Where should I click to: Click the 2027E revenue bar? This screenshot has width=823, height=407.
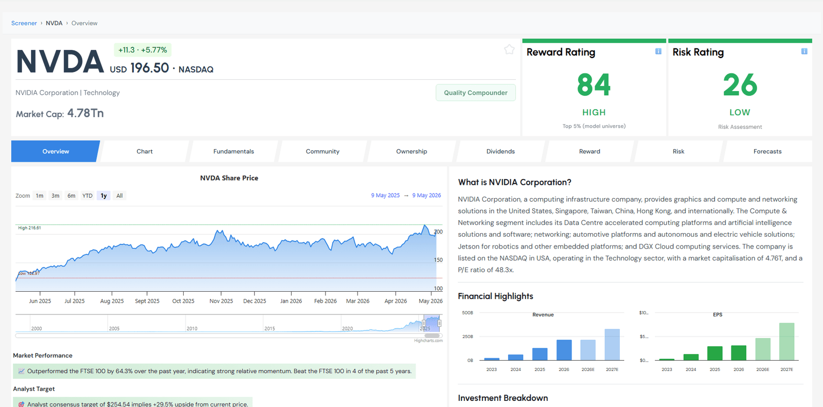(612, 345)
